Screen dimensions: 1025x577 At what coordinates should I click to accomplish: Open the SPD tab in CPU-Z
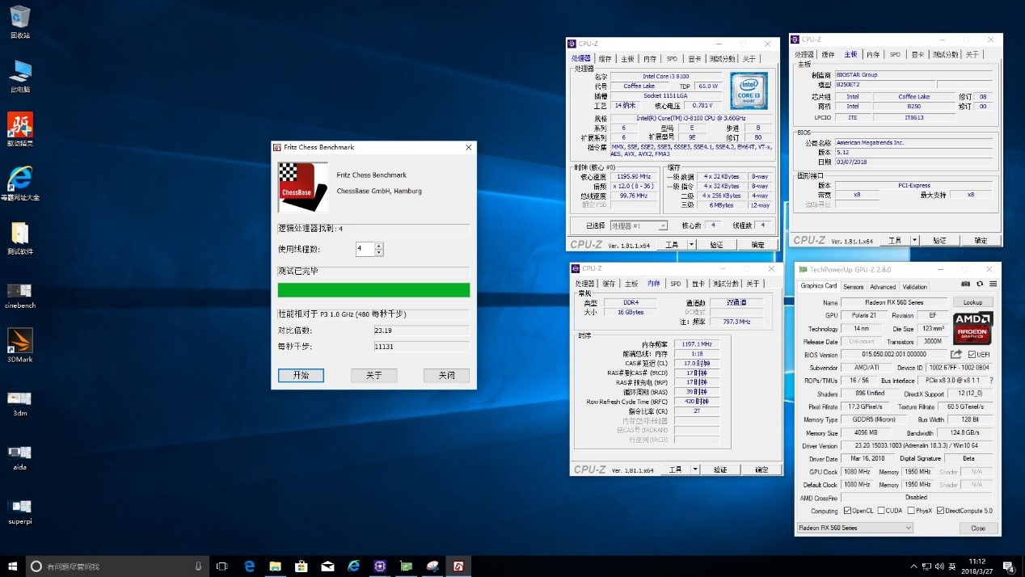(672, 58)
